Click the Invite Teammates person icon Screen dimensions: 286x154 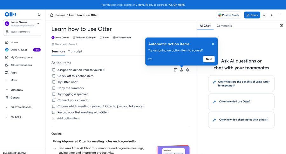[7, 32]
